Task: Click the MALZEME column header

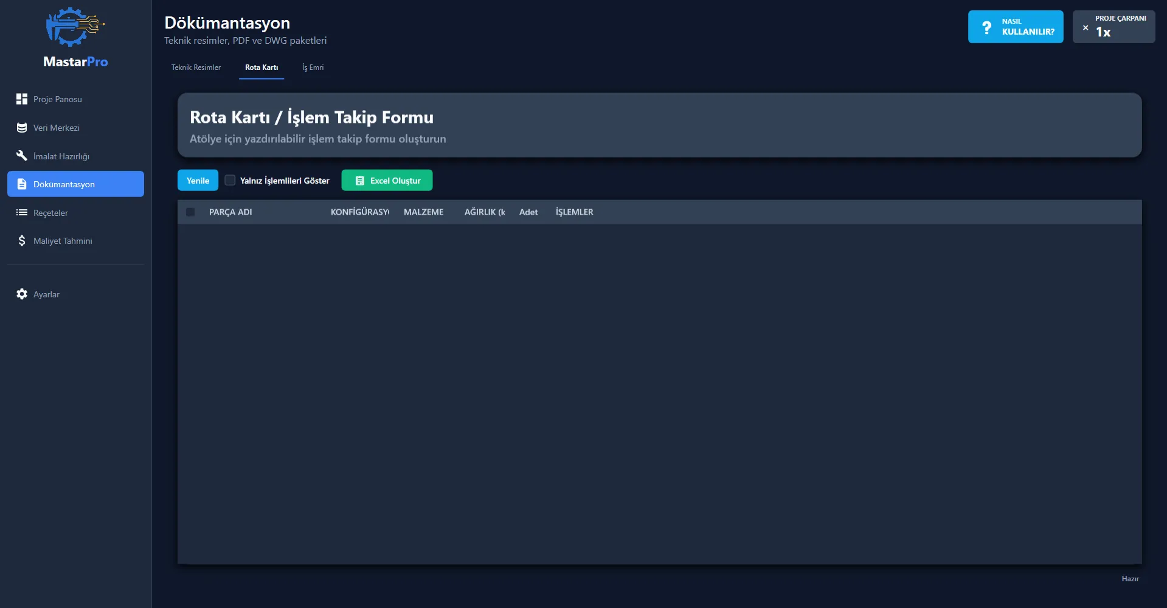Action: [x=423, y=212]
